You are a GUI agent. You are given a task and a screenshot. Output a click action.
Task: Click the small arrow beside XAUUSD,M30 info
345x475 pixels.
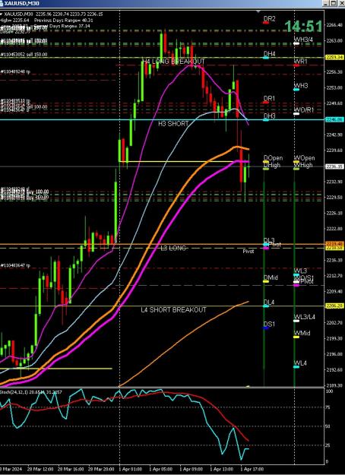pos(2,14)
